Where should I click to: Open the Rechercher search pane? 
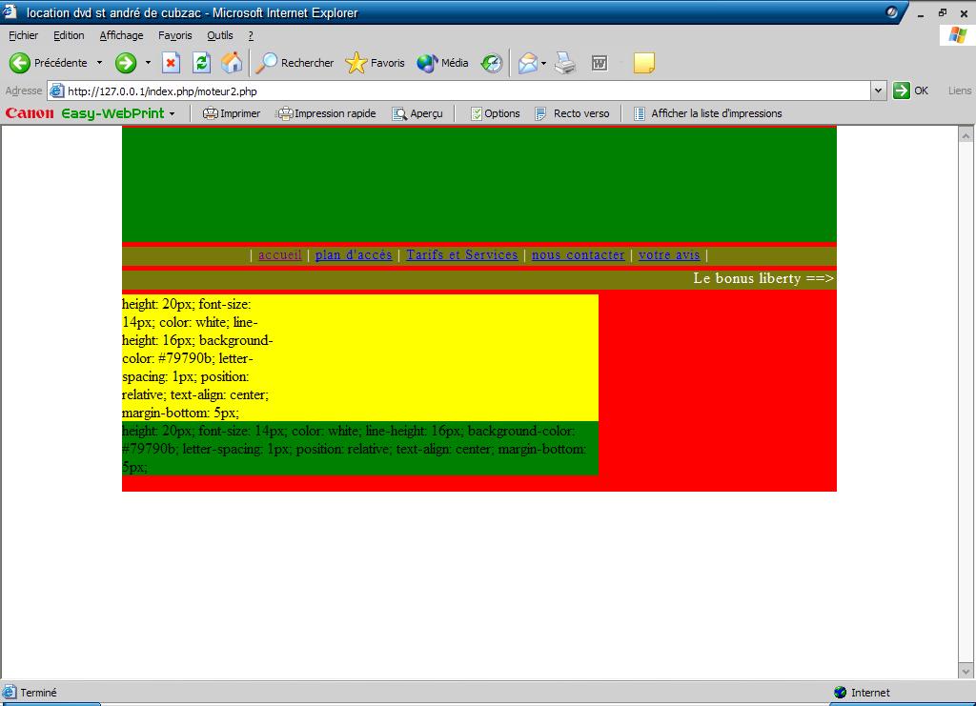295,63
